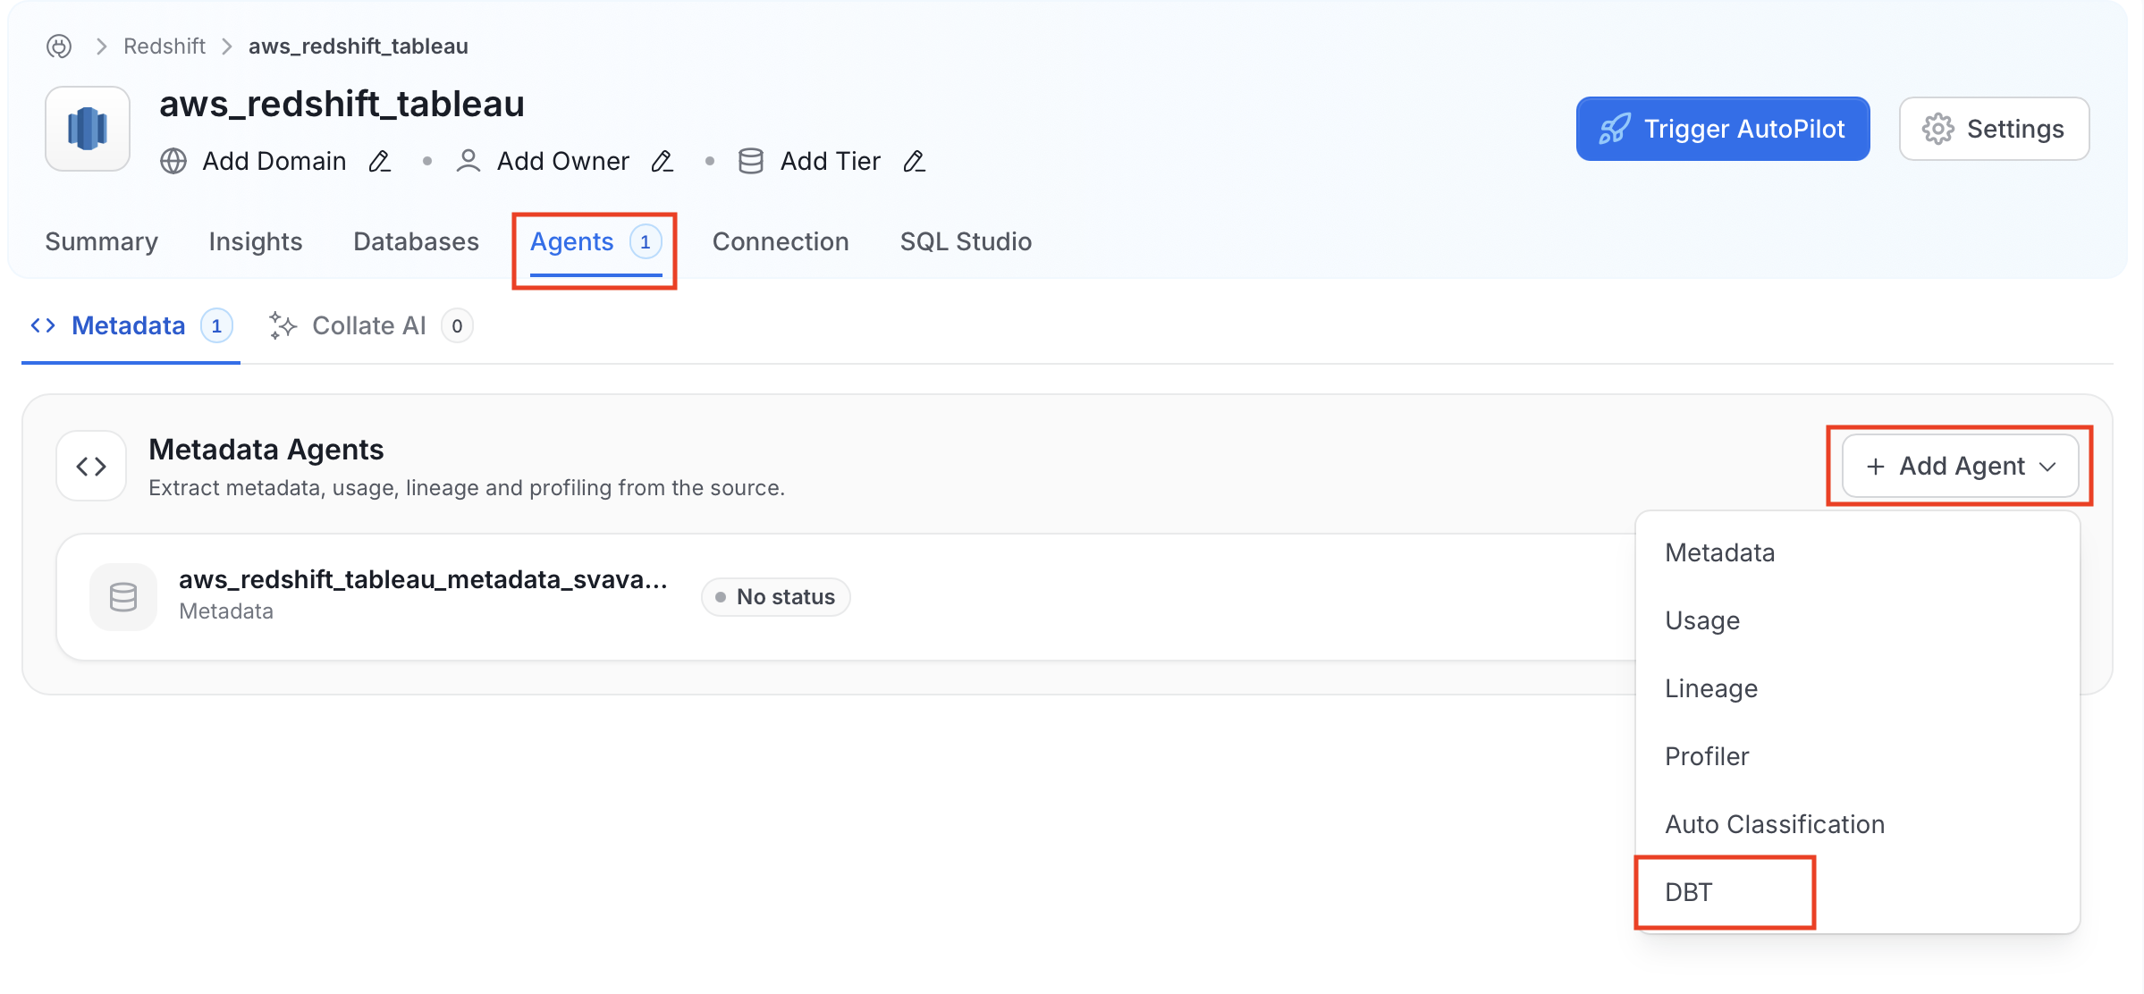The image size is (2144, 994).
Task: Choose DBT from Add Agent menu
Action: [x=1858, y=893]
